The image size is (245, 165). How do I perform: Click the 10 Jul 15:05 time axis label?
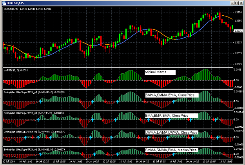coord(109,161)
